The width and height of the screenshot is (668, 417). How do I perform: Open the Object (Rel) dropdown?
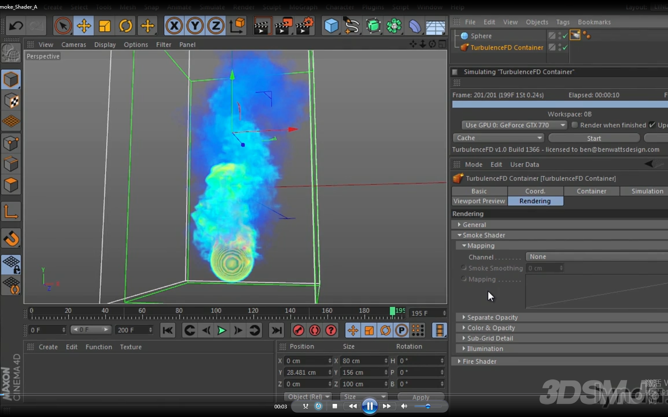pyautogui.click(x=308, y=397)
